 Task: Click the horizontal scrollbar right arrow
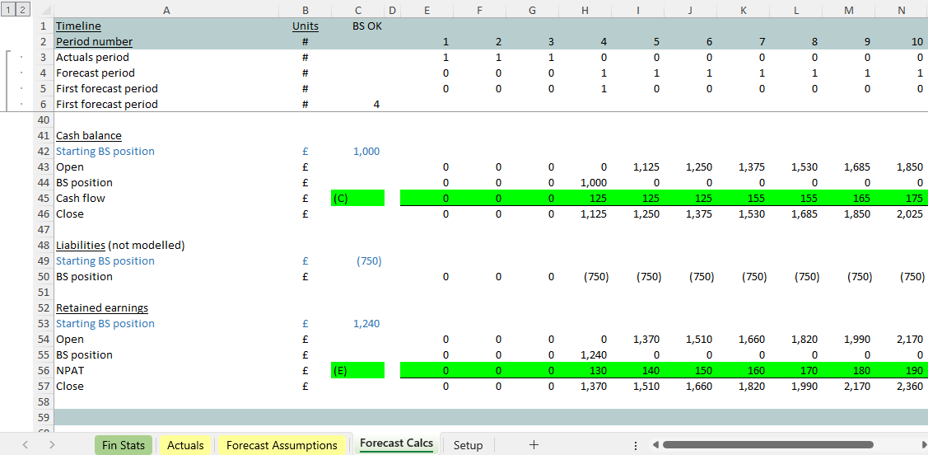point(916,445)
